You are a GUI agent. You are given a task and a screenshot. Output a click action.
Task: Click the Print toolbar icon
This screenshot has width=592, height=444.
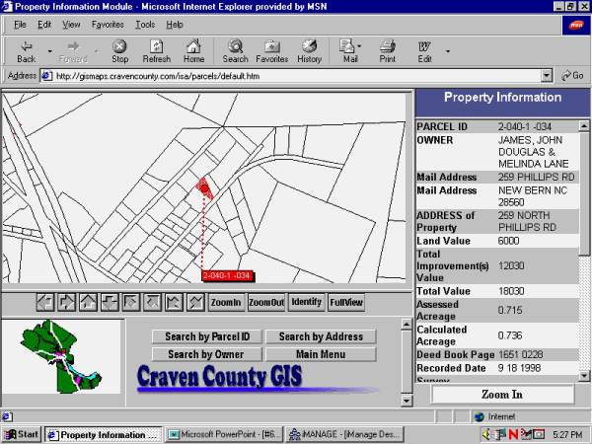[388, 50]
